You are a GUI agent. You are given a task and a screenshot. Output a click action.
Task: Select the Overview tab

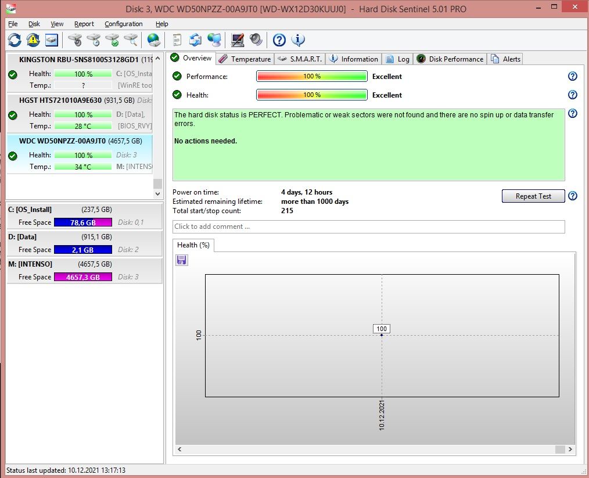click(x=191, y=58)
